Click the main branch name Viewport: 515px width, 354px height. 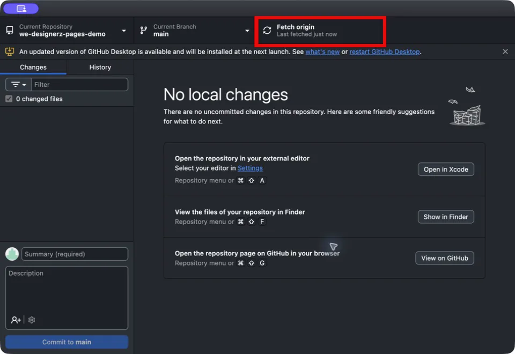161,34
